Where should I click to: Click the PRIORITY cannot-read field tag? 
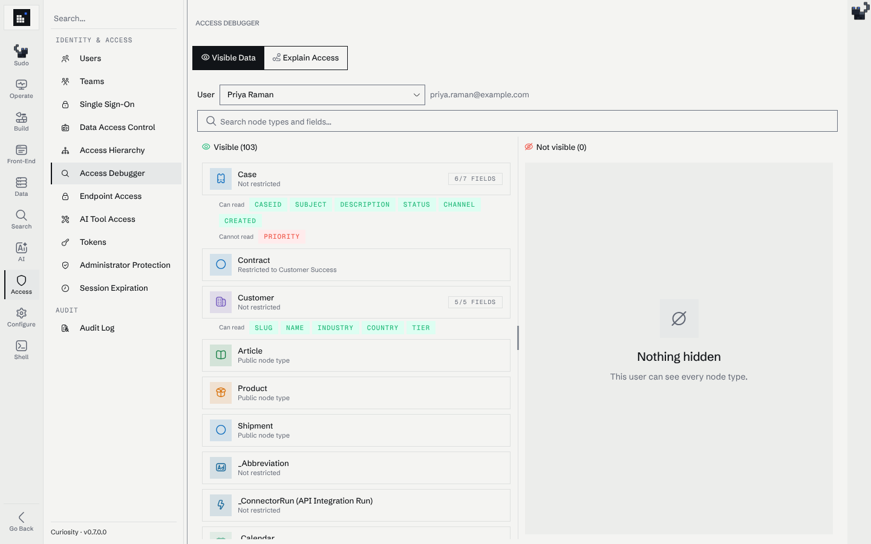282,237
